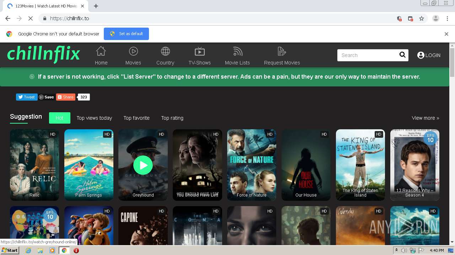Open the Opera taskbar icon
The height and width of the screenshot is (255, 455).
[76, 250]
